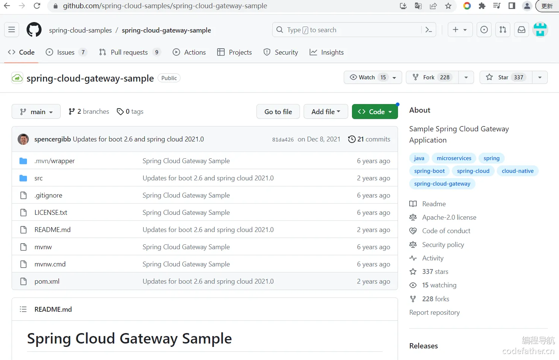Image resolution: width=559 pixels, height=360 pixels.
Task: Open the translate page icon
Action: point(418,6)
